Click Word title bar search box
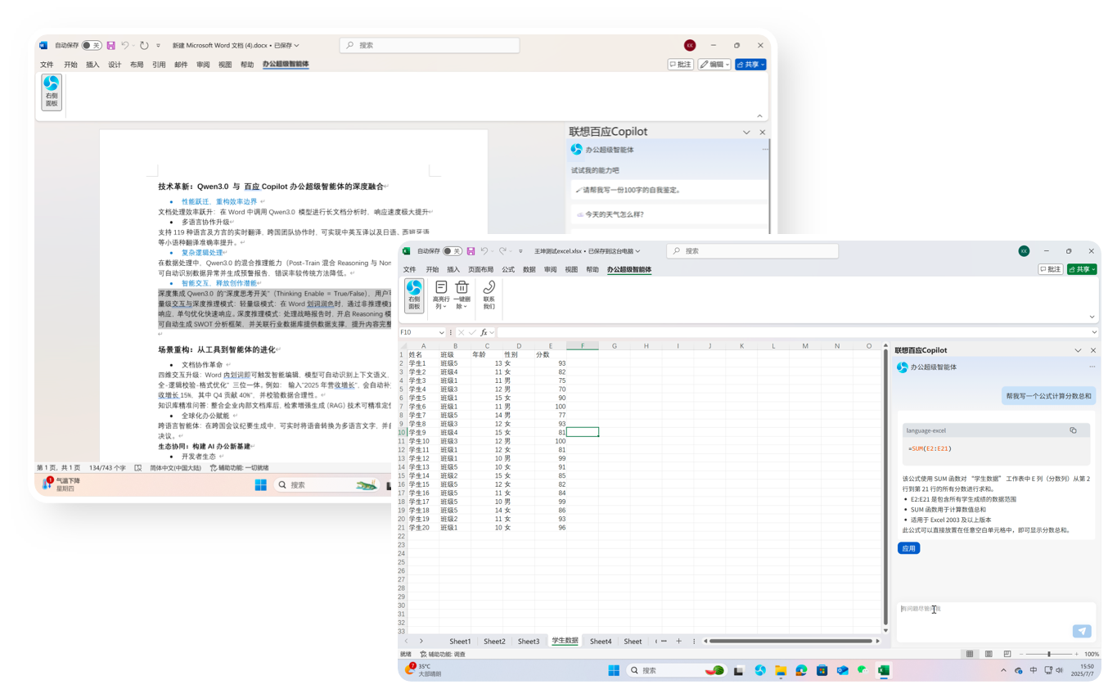The height and width of the screenshot is (689, 1108). point(430,46)
